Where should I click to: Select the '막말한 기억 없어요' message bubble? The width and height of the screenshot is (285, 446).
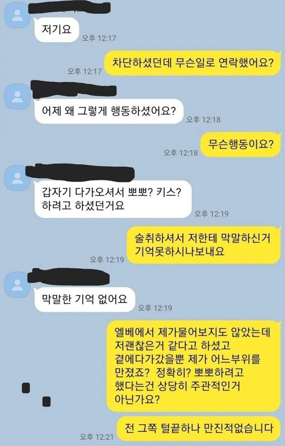coord(85,300)
